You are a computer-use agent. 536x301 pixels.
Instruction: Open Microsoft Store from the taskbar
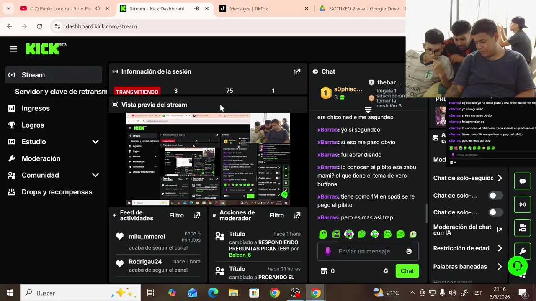click(x=254, y=293)
